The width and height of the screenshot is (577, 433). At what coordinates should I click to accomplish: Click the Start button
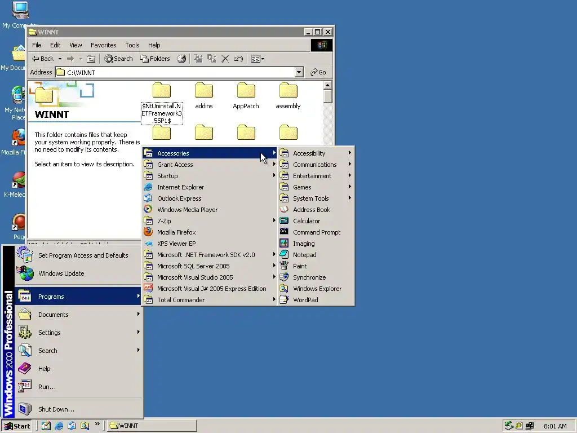tap(17, 426)
